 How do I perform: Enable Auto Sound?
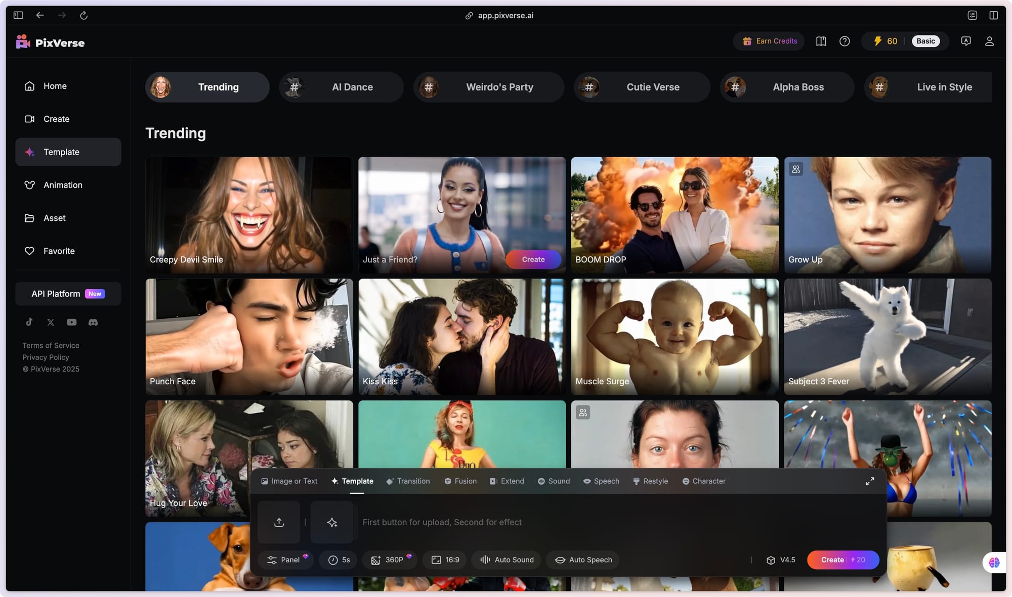[x=506, y=560]
